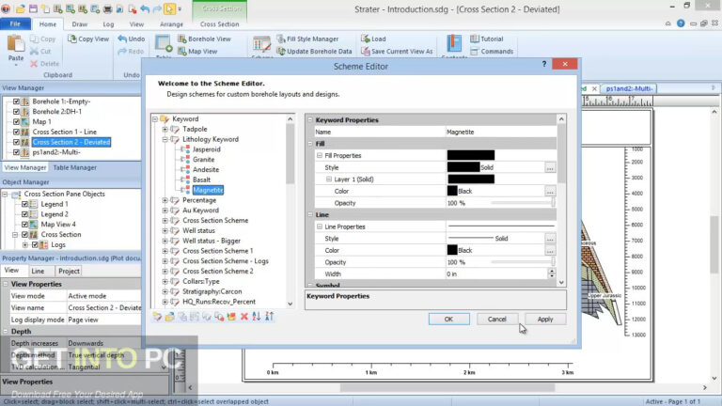Toggle Cross Section 1 - Line checkbox
Viewport: 722px width, 406px height.
click(16, 132)
